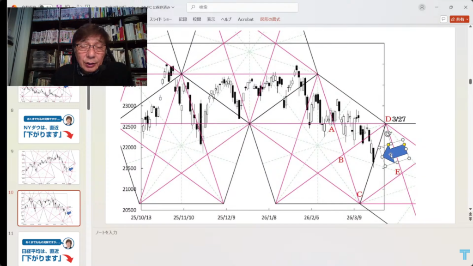
Task: Open the Acrobat ribbon tab
Action: pos(245,19)
